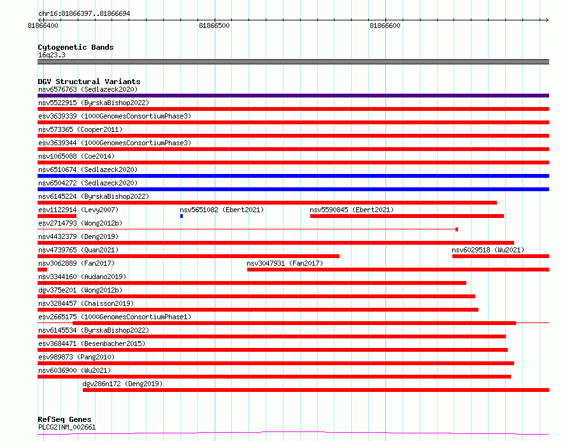
Task: Open nsv5590845 (Ebert2021) variant
Action: pyautogui.click(x=352, y=210)
